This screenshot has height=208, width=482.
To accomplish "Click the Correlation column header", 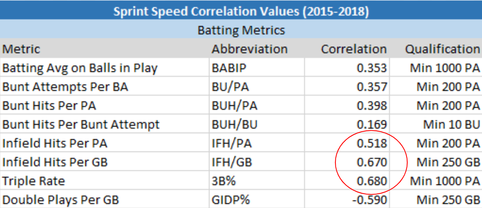I will 354,49.
